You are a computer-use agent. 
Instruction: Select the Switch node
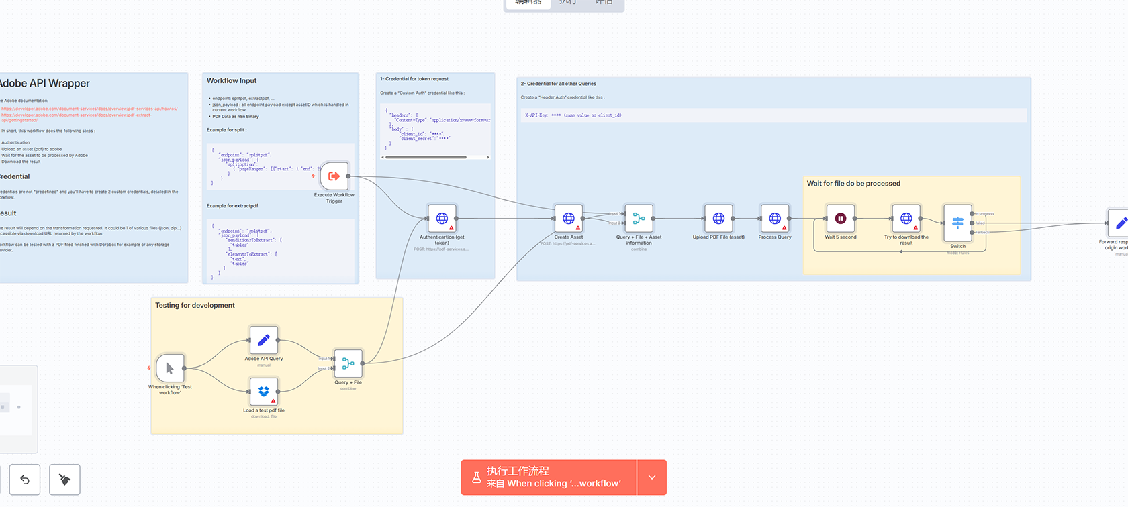click(x=957, y=223)
